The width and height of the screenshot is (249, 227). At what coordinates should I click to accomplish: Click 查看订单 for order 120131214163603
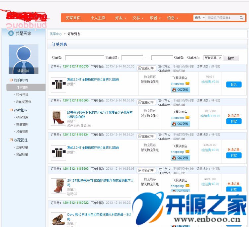[146, 171]
